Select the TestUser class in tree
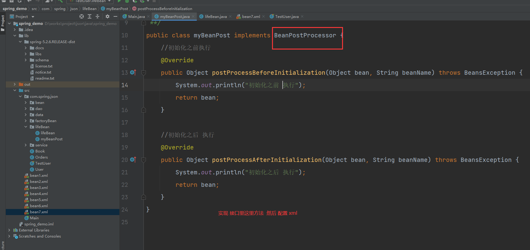 coord(43,163)
